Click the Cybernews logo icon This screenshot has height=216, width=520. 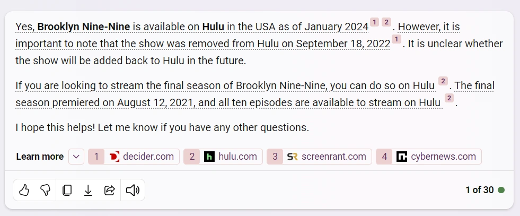402,157
